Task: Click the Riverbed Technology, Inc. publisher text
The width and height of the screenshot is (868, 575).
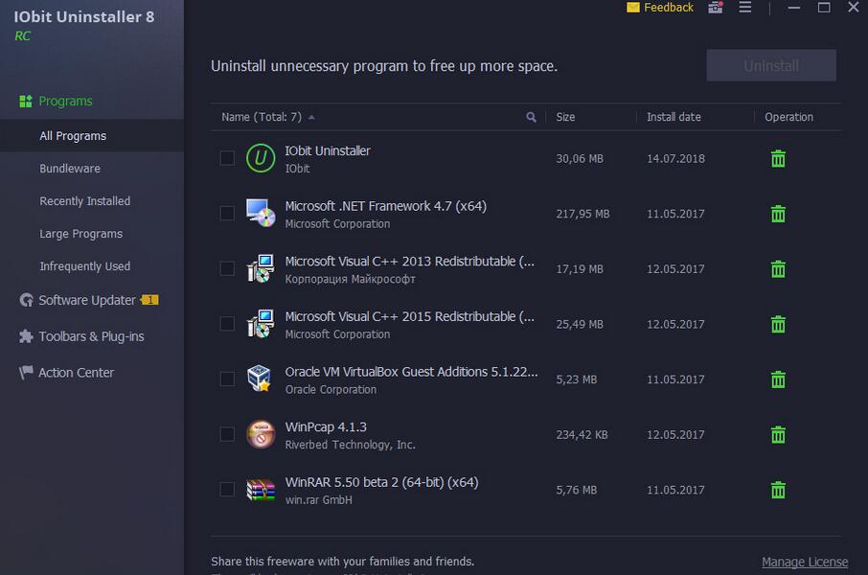Action: click(x=350, y=445)
